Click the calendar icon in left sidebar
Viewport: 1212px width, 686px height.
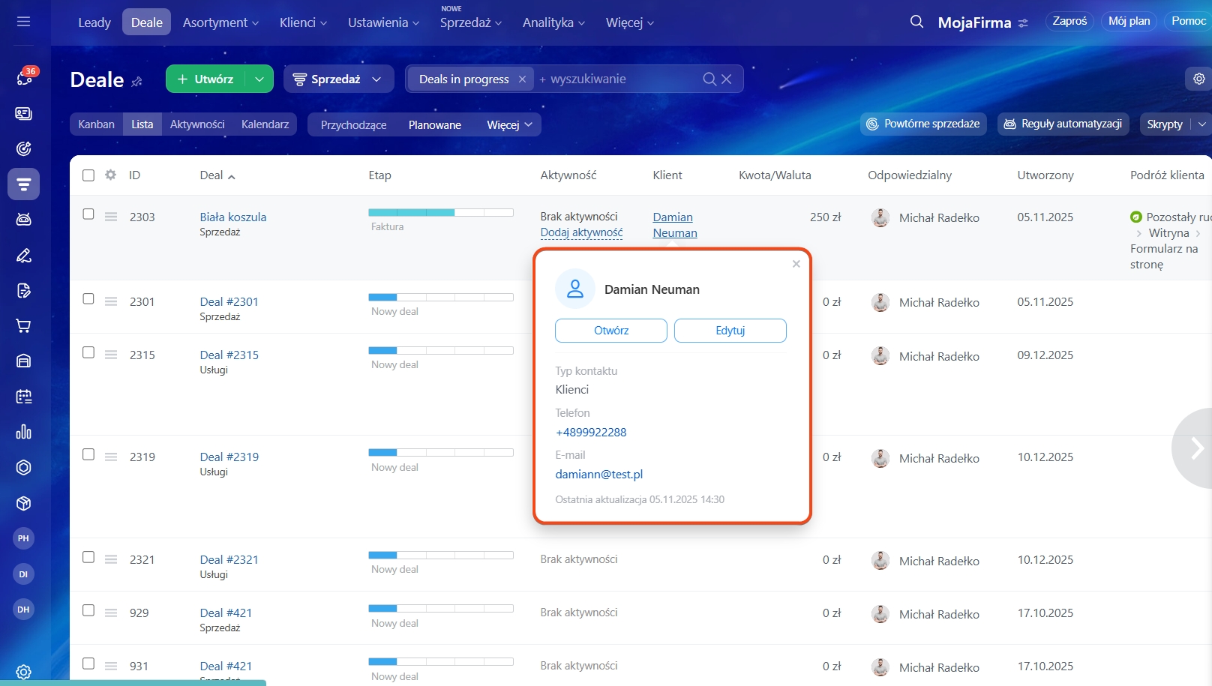[23, 397]
